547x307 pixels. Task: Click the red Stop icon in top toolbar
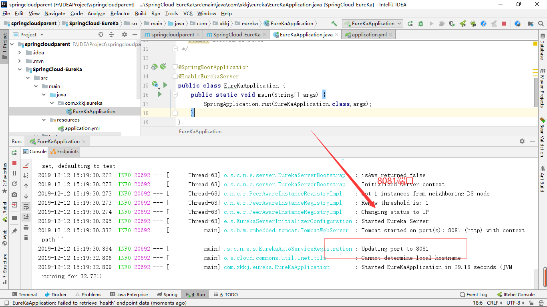[x=504, y=24]
